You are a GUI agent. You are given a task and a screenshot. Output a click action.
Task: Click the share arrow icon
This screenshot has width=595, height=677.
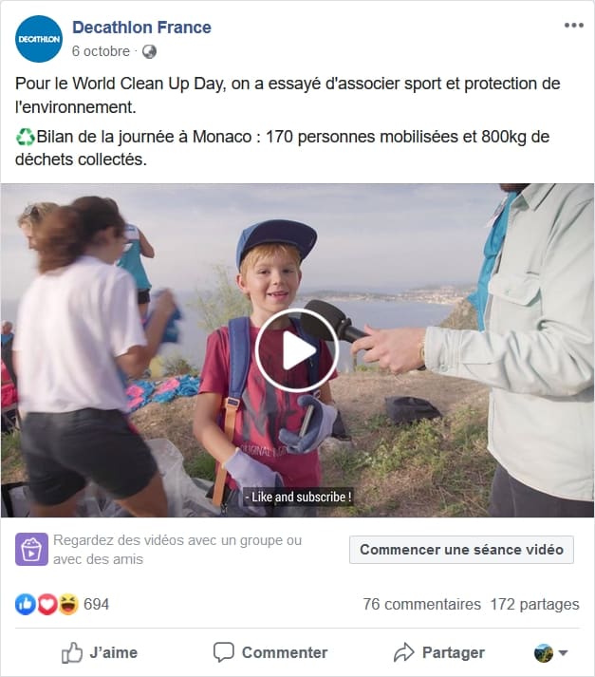[x=403, y=652]
